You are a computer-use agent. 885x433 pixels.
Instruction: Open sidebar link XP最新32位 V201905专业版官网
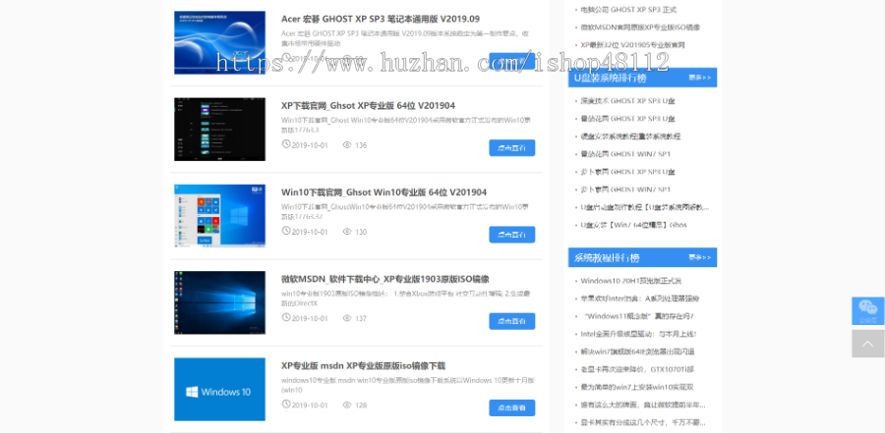tap(632, 44)
